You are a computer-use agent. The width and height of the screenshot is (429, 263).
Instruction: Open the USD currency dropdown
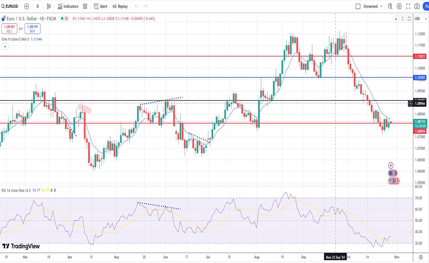pyautogui.click(x=420, y=19)
